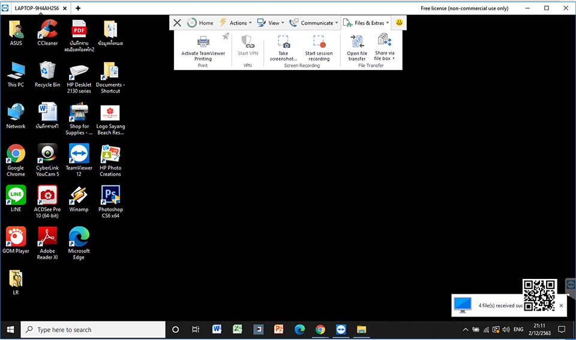Select the LINE desktop icon
This screenshot has width=576, height=340.
point(16,199)
